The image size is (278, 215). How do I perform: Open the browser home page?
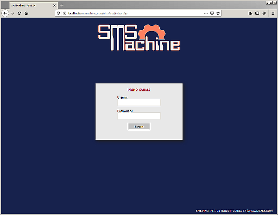pos(26,13)
